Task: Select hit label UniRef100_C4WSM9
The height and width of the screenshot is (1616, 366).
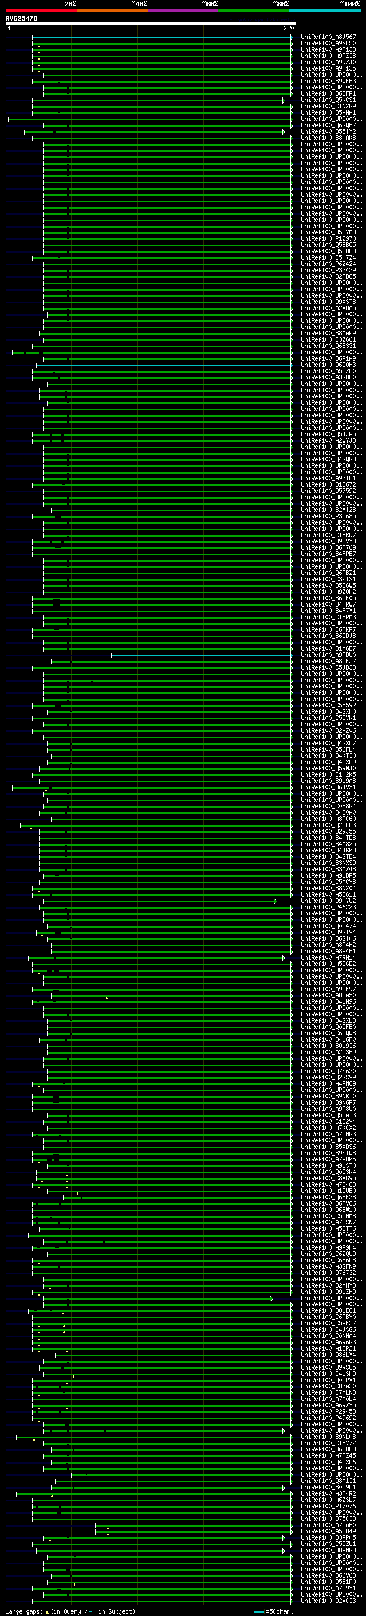Action: 328,1374
